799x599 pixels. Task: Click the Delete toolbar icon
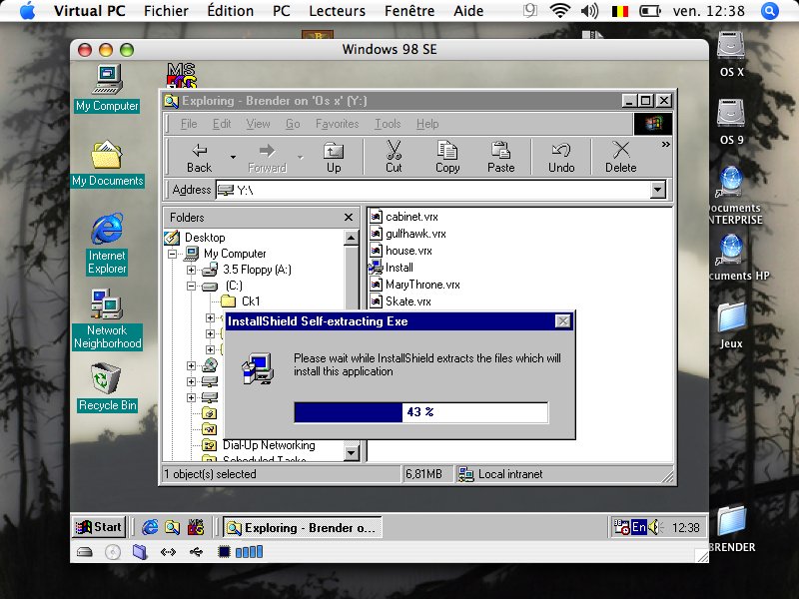[620, 157]
